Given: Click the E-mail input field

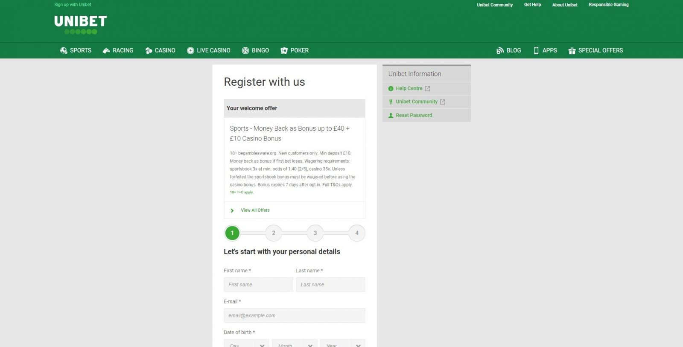Looking at the screenshot, I should coord(294,315).
